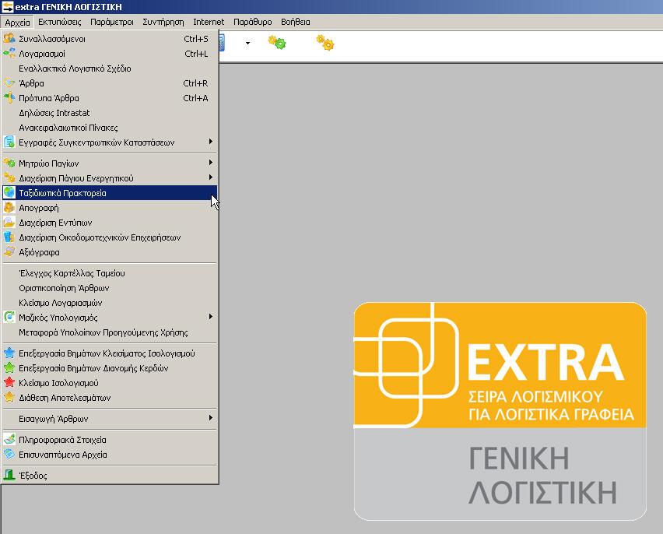This screenshot has width=663, height=534.
Task: Click the Αξιόγραφα icon
Action: pyautogui.click(x=9, y=251)
